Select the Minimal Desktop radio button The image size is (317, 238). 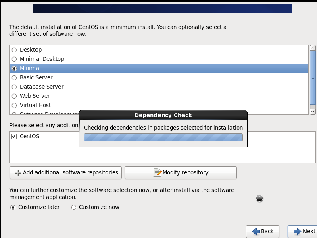pos(15,59)
